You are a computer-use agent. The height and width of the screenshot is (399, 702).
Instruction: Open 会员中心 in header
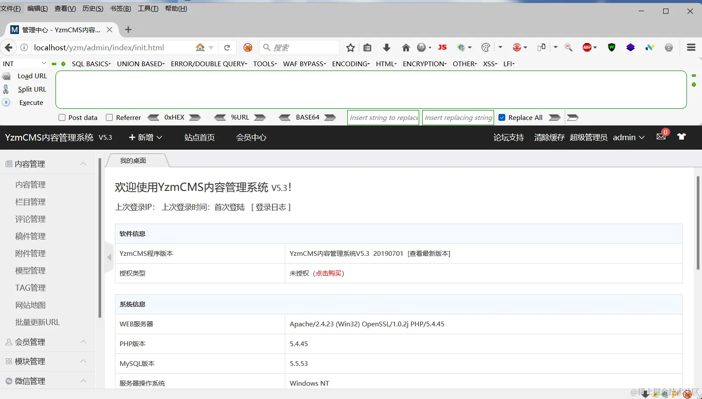click(251, 137)
